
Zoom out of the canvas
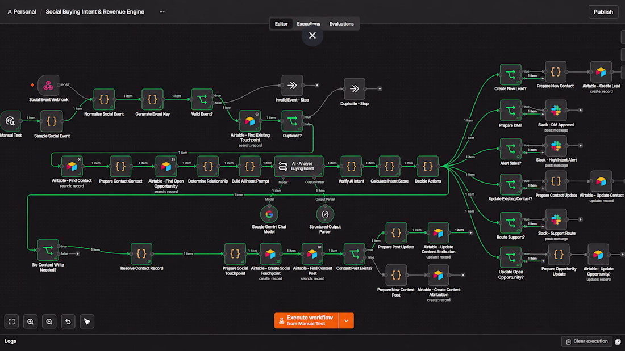click(49, 322)
